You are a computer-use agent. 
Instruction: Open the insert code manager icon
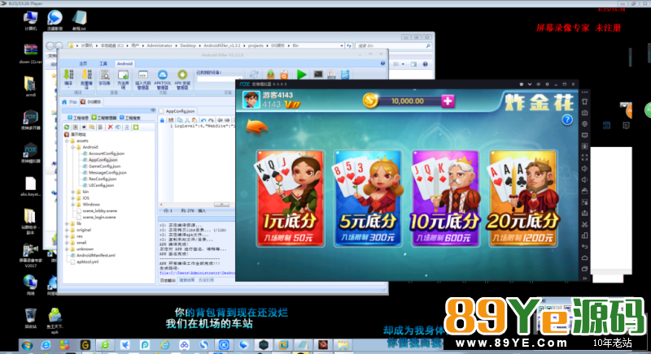143,75
